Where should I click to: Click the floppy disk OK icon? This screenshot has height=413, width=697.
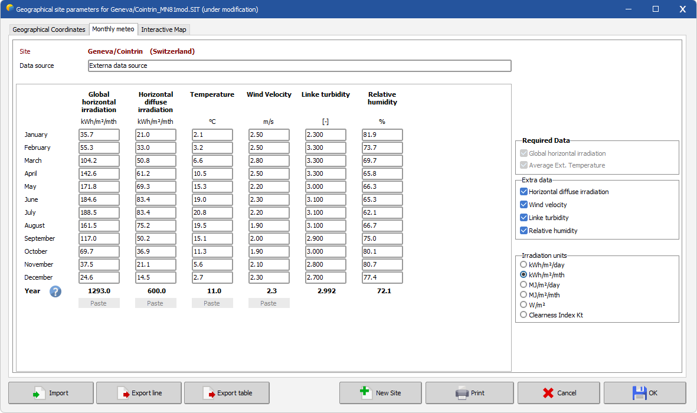(639, 393)
